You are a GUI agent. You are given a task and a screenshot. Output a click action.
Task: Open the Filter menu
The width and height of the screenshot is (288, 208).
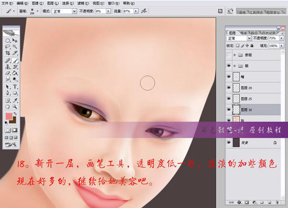click(83, 3)
